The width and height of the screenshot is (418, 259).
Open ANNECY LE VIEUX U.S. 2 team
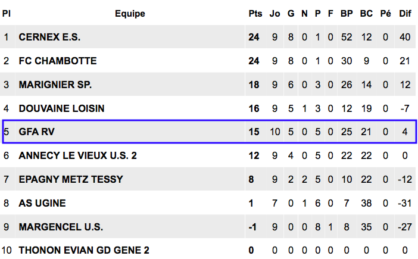[77, 155]
